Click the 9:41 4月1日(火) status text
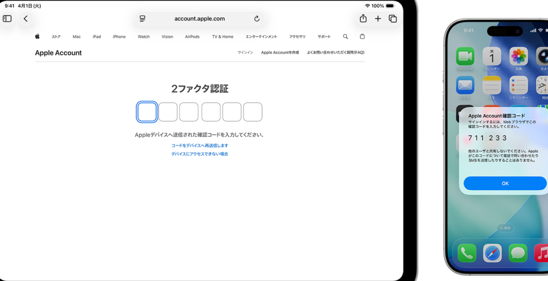The height and width of the screenshot is (281, 548). coord(23,6)
